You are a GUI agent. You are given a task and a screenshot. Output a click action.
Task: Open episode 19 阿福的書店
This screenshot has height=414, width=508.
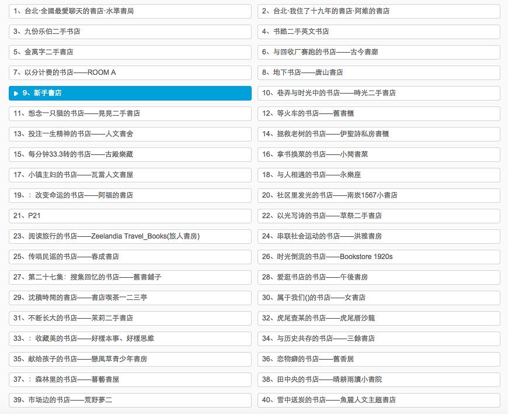[x=130, y=195]
